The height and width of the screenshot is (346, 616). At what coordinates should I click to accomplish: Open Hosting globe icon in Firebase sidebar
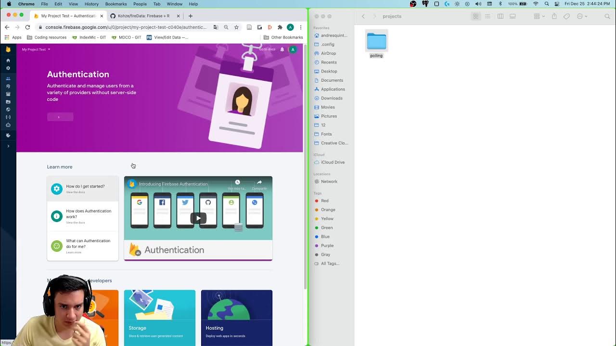click(8, 109)
